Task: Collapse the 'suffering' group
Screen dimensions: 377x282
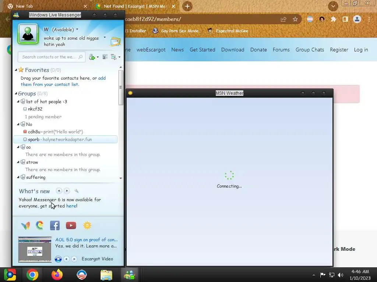Action: (x=18, y=177)
